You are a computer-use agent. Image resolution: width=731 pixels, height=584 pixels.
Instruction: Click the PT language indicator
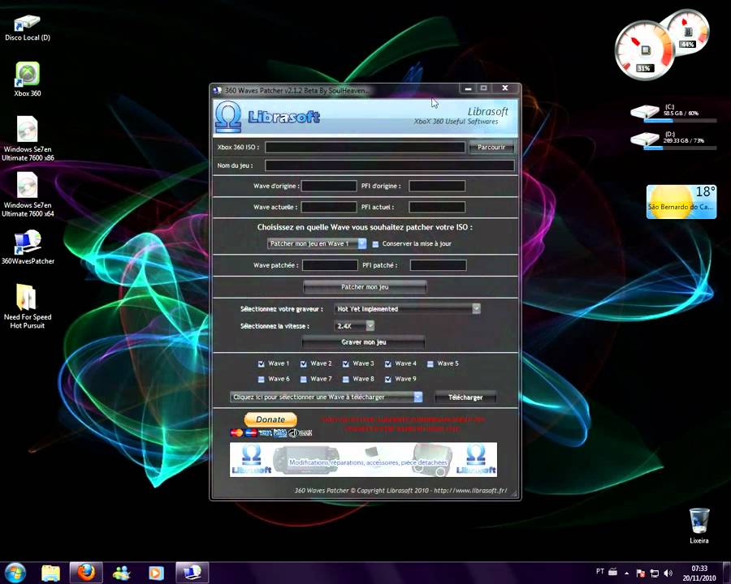click(x=599, y=571)
